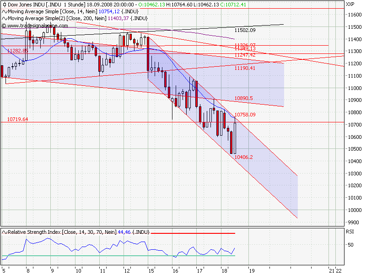Click date 22 on the time axis
The image size is (366, 274).
tap(339, 271)
